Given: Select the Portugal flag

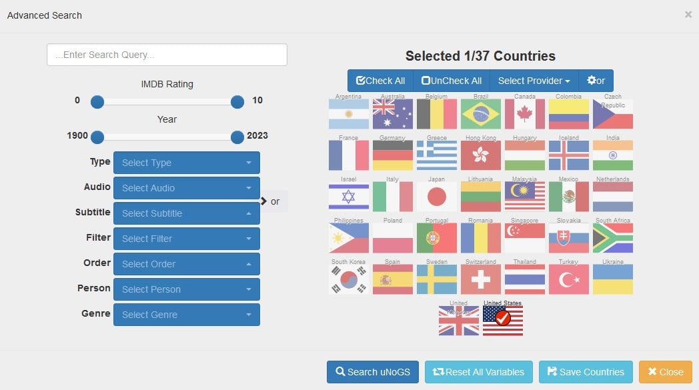Looking at the screenshot, I should tap(437, 239).
